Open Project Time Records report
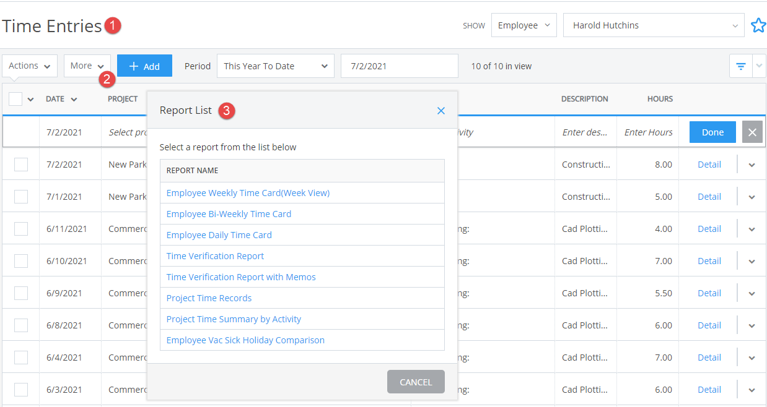This screenshot has width=767, height=407. (209, 298)
